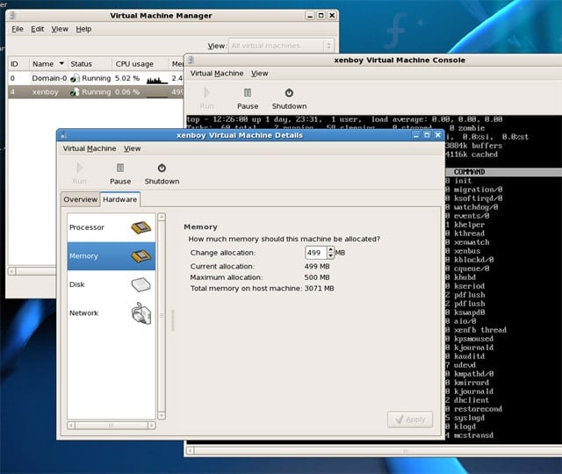Click the Details window title bar icon
This screenshot has width=562, height=474.
(63, 135)
